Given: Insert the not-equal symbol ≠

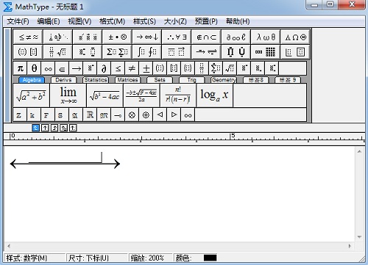Looking at the screenshot, I should pos(132,68).
